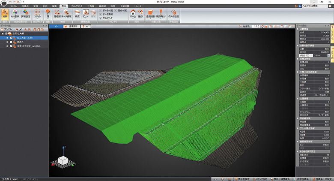Click スナップ設定 in the status bar

tap(259, 179)
